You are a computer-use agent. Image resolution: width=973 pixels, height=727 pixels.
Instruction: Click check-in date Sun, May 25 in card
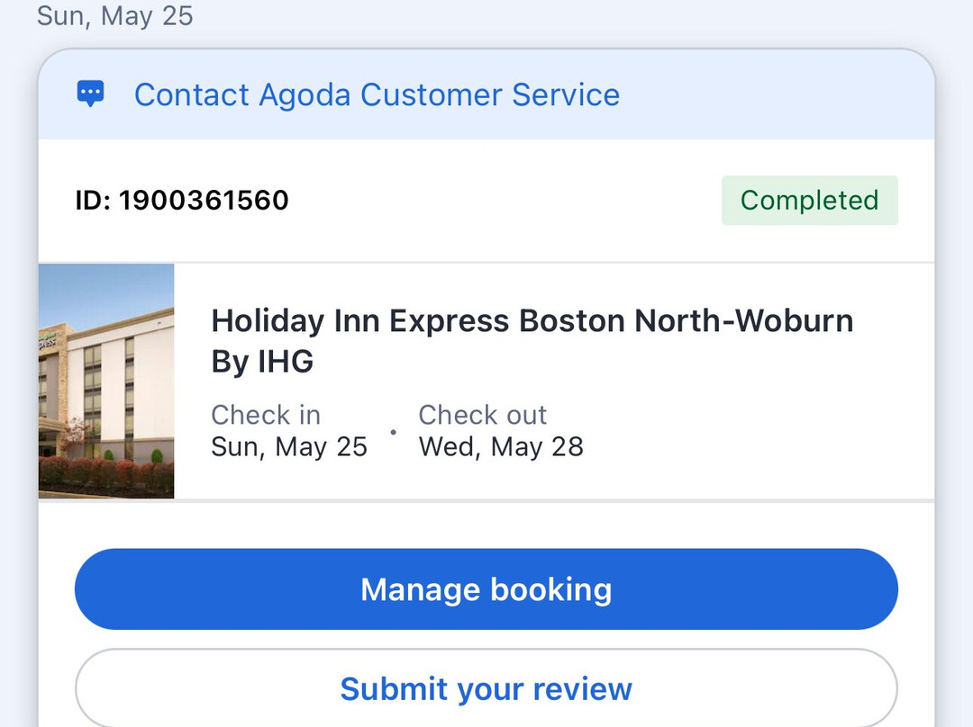(x=289, y=447)
